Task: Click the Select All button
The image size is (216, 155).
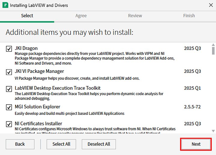Action: point(61,144)
